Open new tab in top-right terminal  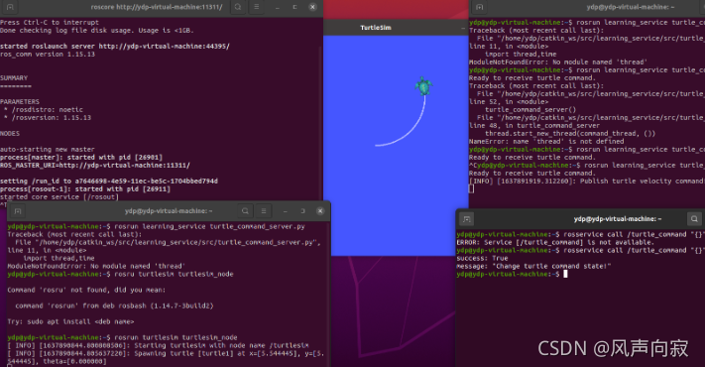pos(480,7)
